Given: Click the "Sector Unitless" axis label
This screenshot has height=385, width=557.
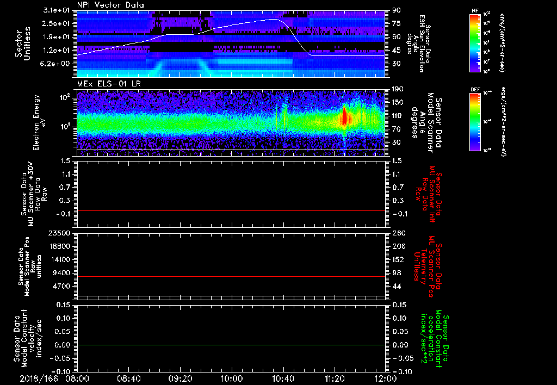Looking at the screenshot, I should (x=23, y=44).
